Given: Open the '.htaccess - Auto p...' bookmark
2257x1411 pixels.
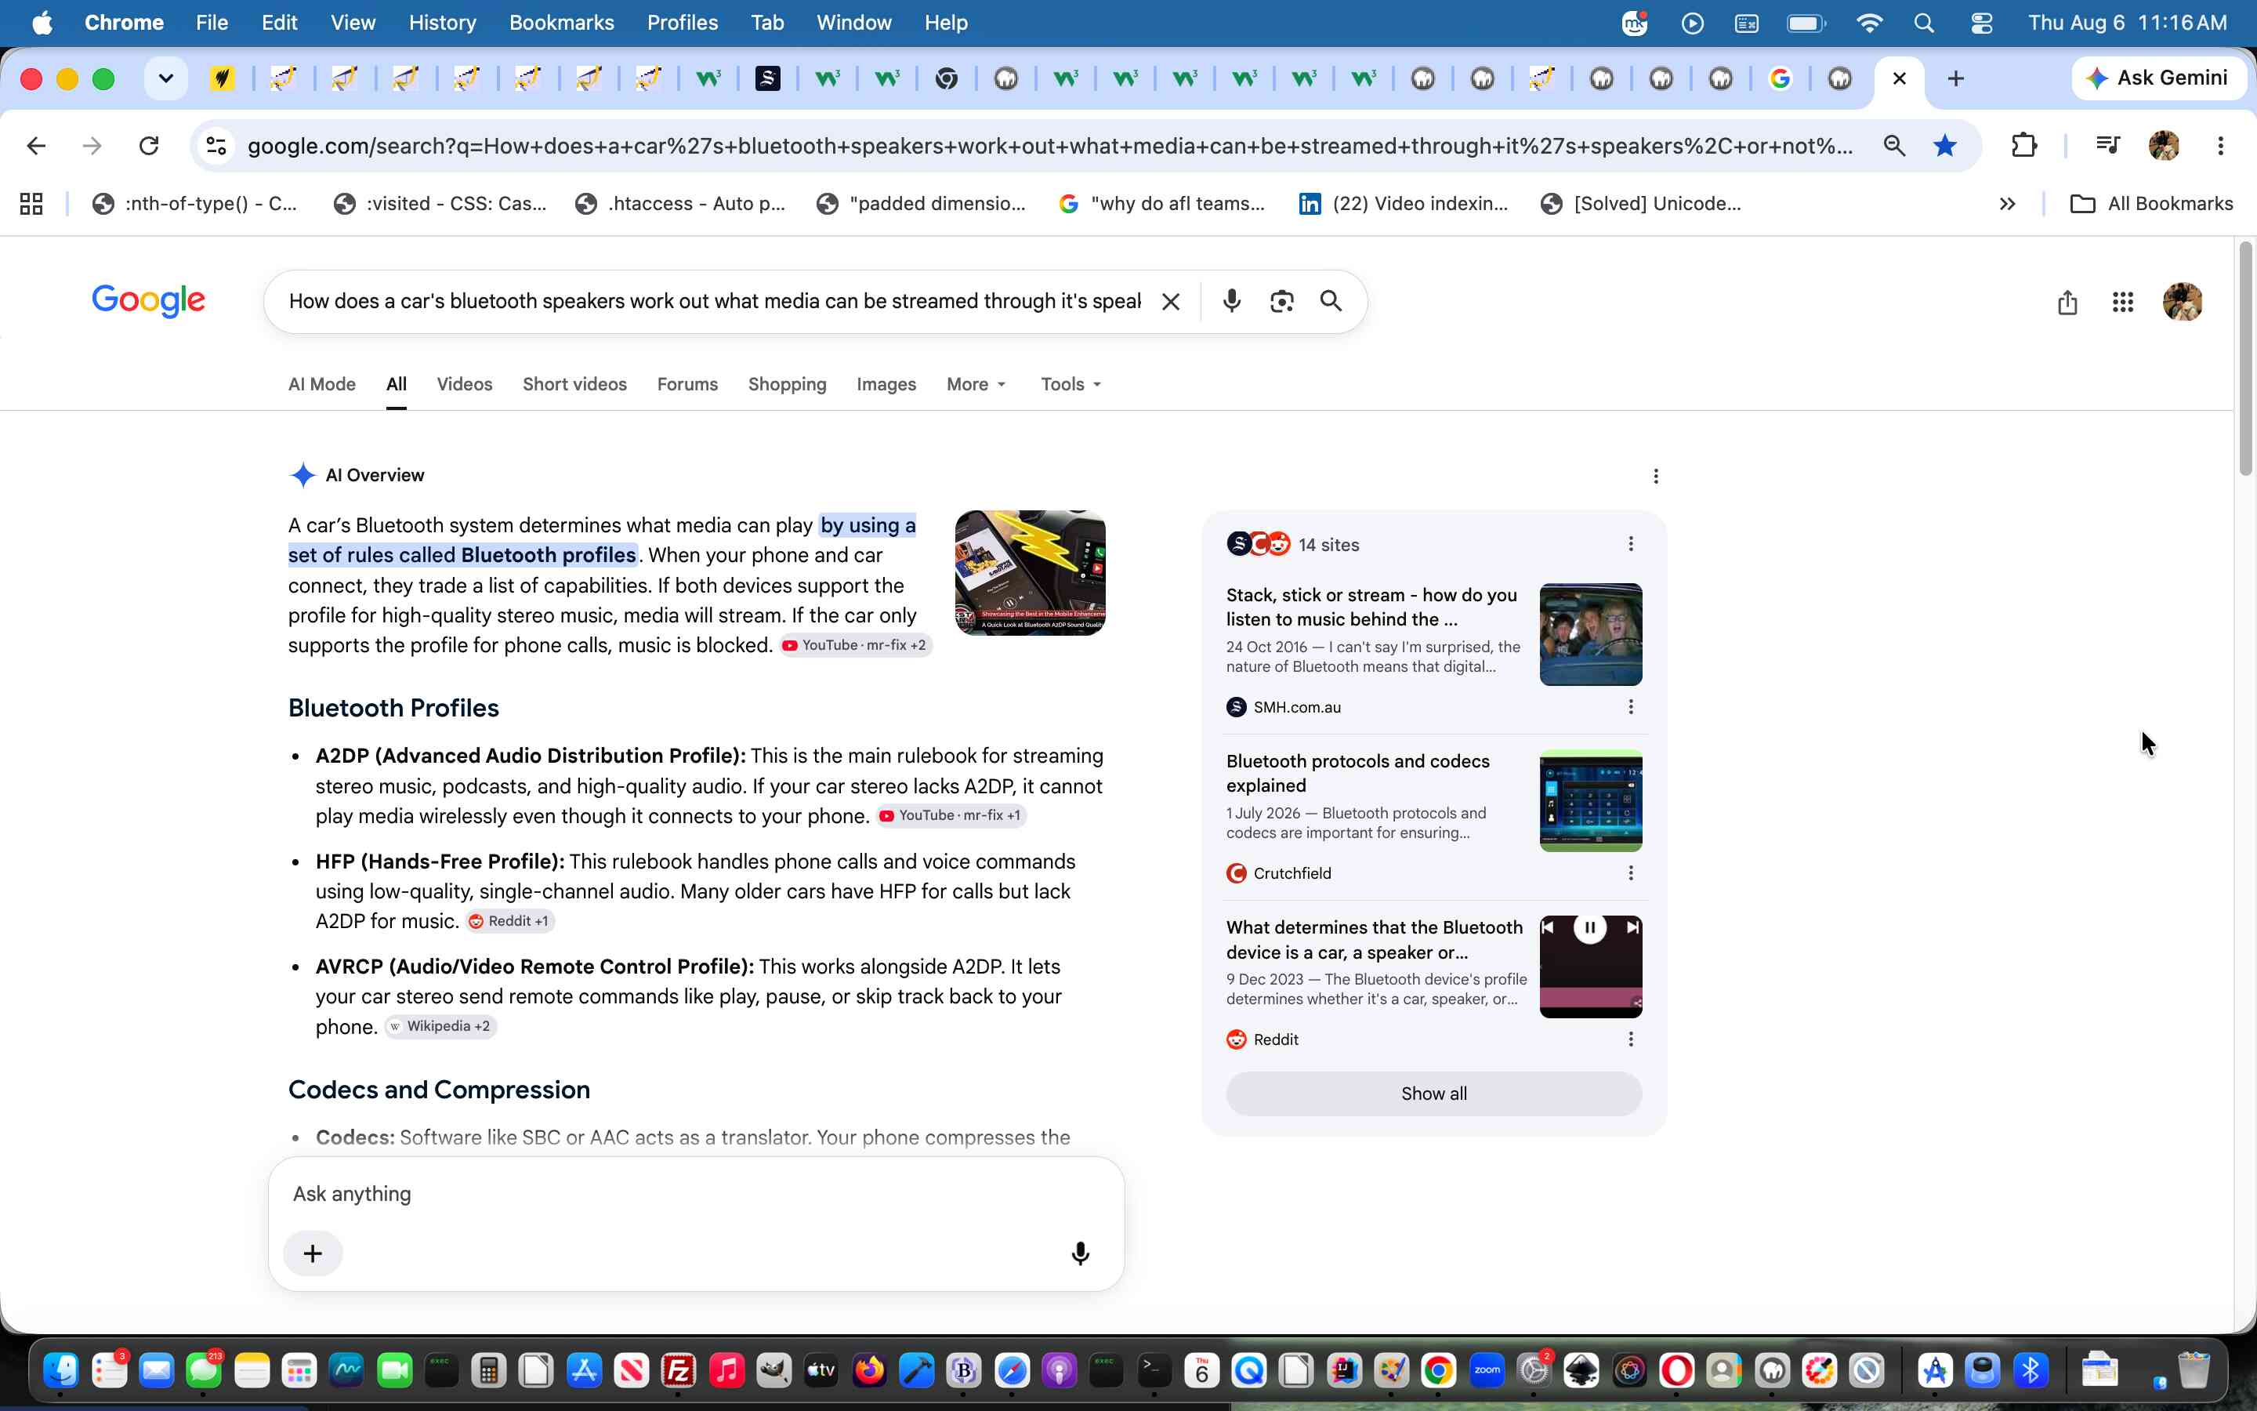Looking at the screenshot, I should coord(680,204).
